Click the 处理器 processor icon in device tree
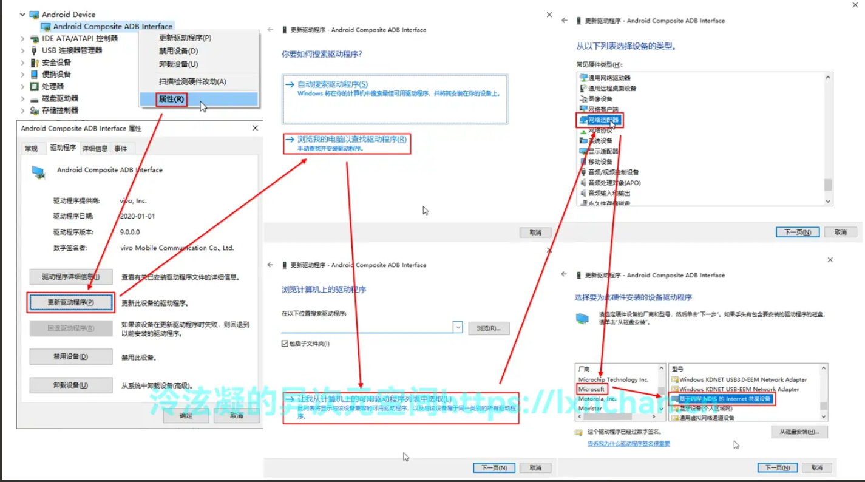The width and height of the screenshot is (865, 482). [x=34, y=86]
